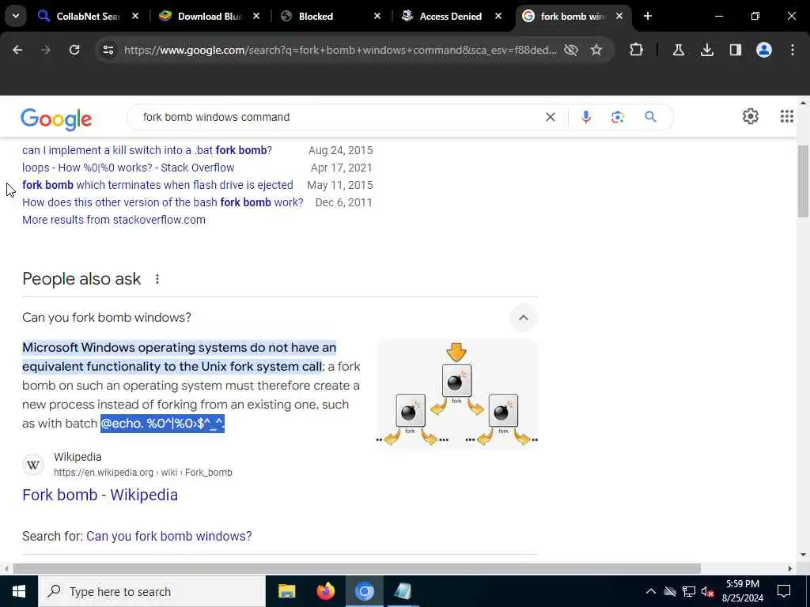The width and height of the screenshot is (810, 607).
Task: Search for 'Can you fork bomb windows?'
Action: pyautogui.click(x=169, y=537)
